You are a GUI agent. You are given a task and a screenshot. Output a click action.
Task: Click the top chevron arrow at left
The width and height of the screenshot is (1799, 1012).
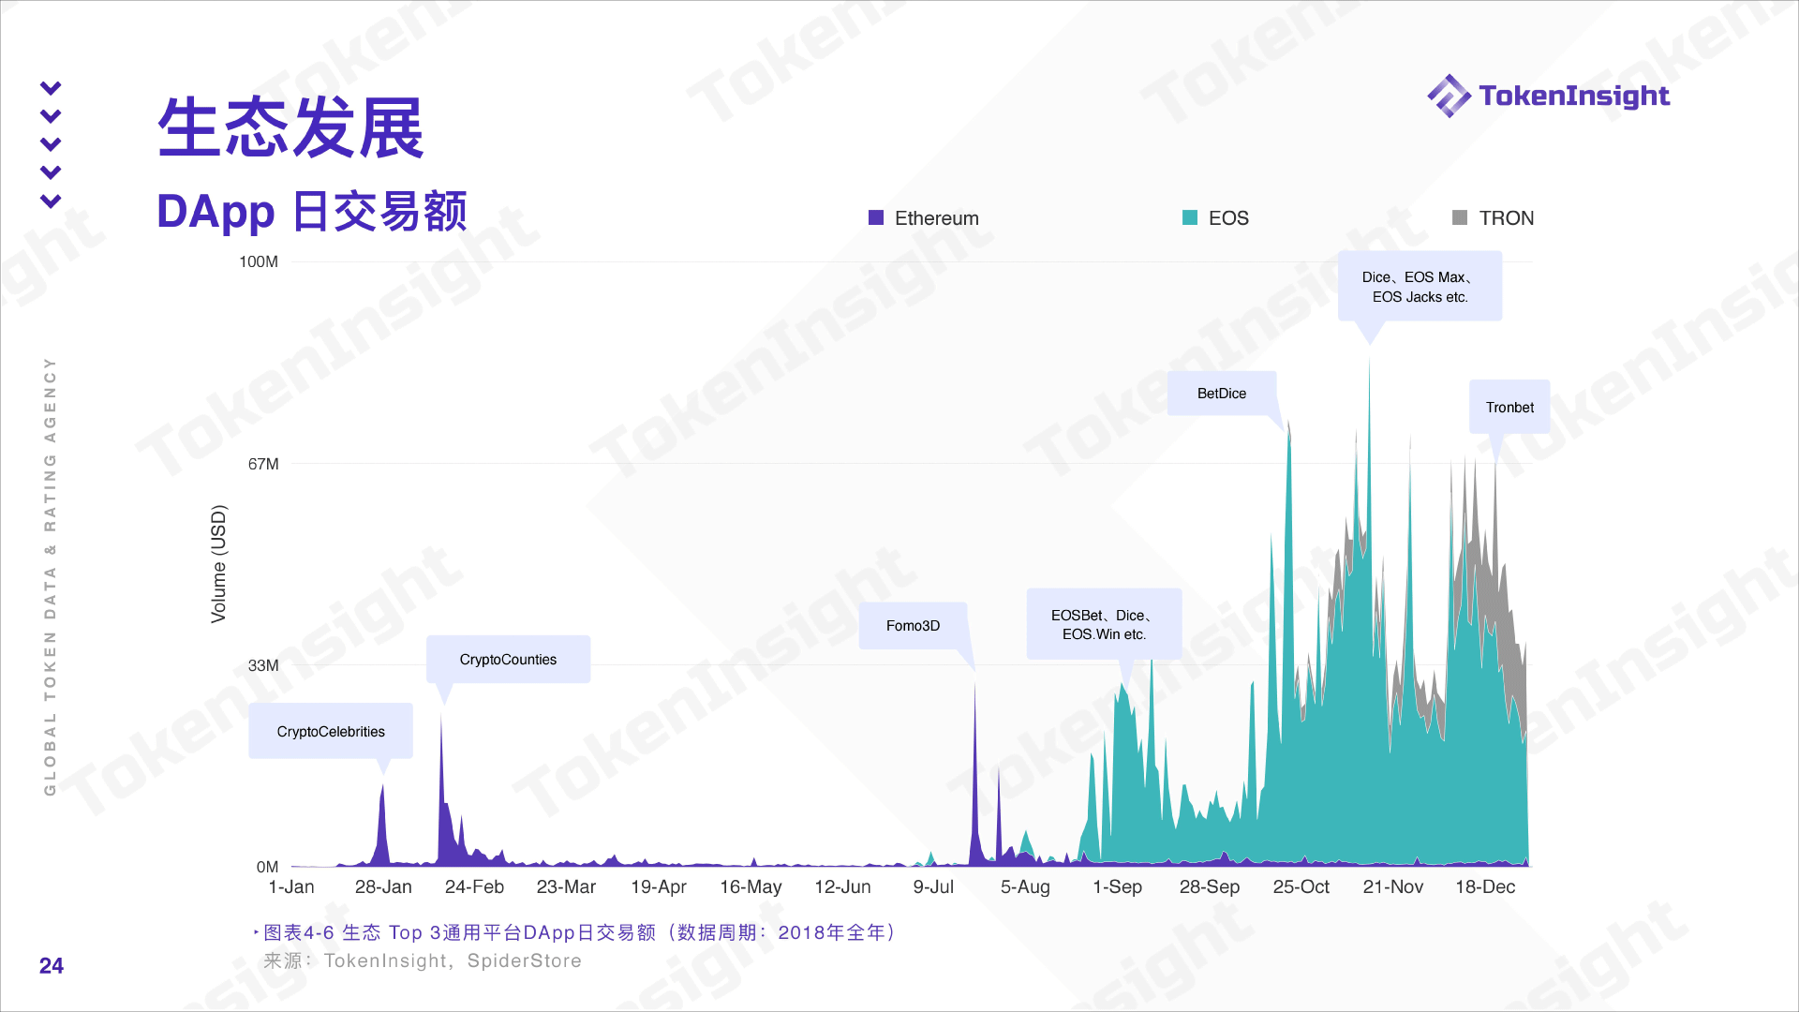click(51, 87)
